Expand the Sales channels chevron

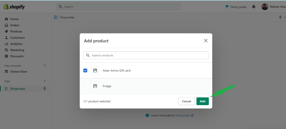click(x=45, y=66)
